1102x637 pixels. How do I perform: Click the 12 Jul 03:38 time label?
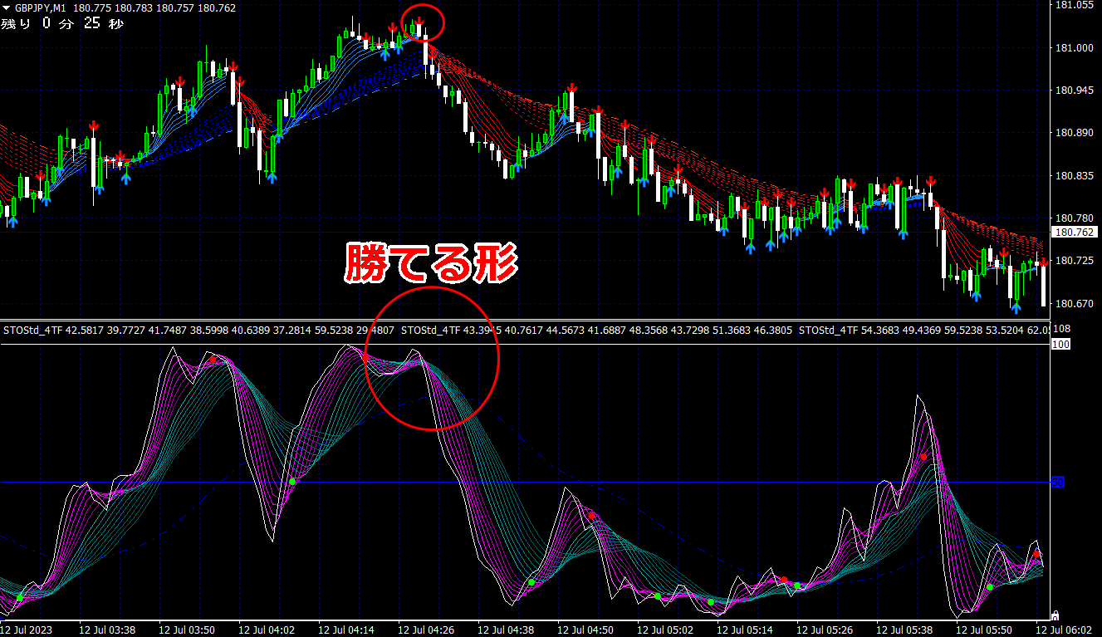(x=108, y=629)
